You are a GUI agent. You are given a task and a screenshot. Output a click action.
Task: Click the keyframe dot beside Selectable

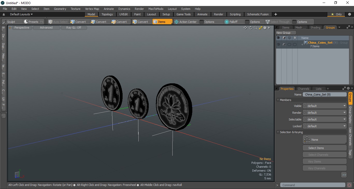tap(305, 119)
